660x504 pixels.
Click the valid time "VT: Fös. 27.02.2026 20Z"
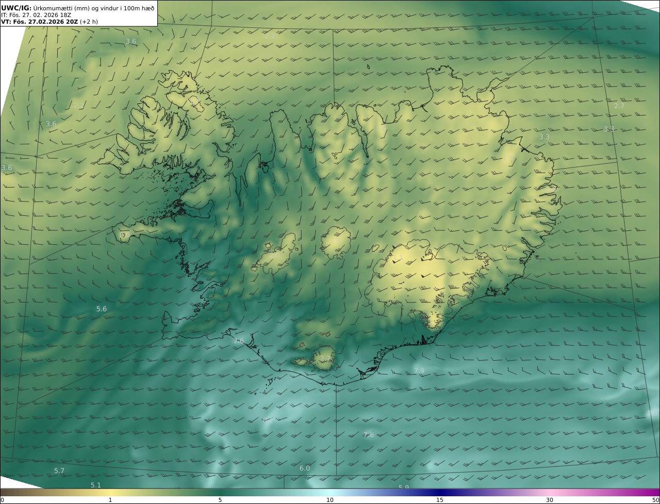pyautogui.click(x=40, y=22)
